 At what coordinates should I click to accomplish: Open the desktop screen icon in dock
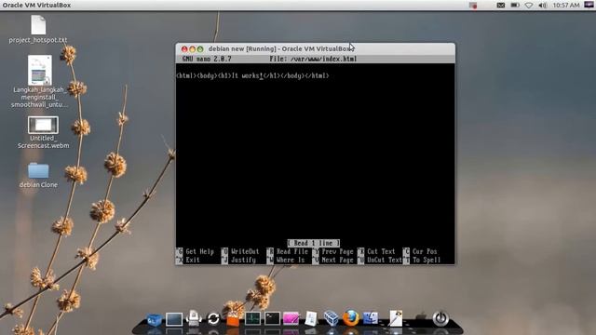tap(174, 319)
